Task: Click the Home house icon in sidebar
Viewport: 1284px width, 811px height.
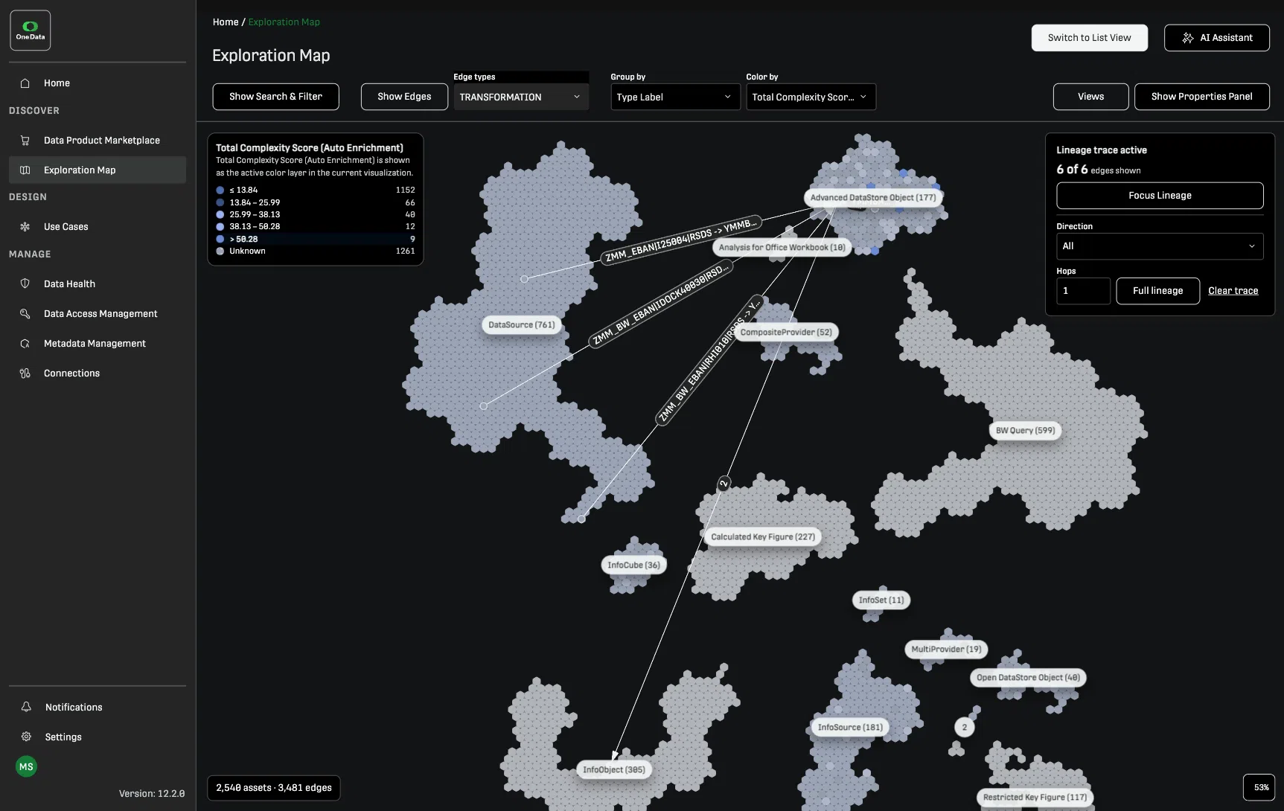Action: tap(25, 83)
